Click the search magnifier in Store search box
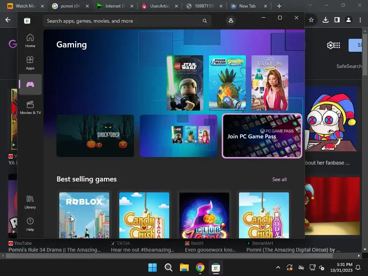This screenshot has height=276, width=368. pos(204,21)
